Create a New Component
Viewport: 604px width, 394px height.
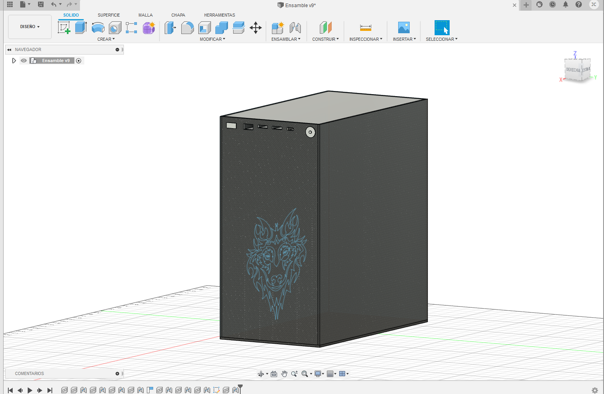[278, 28]
